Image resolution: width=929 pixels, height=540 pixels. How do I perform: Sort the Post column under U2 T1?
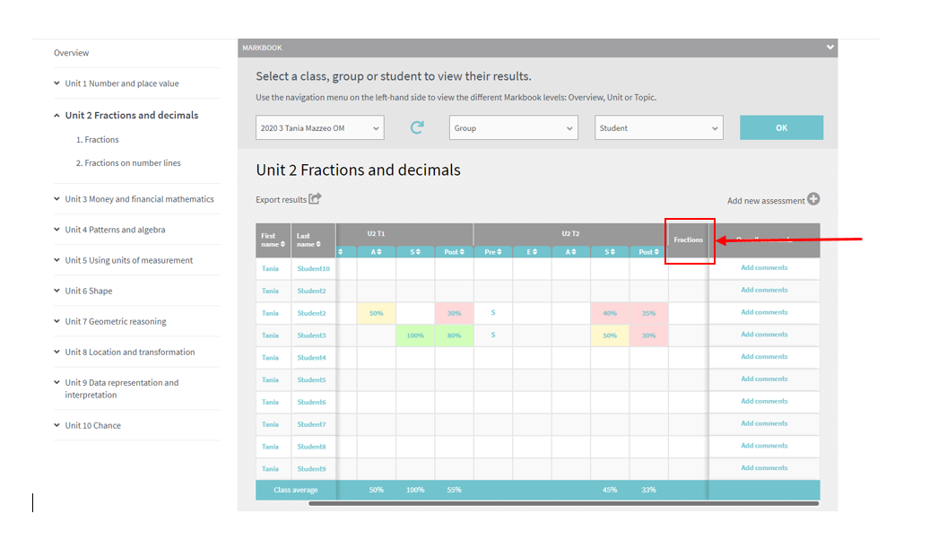454,252
